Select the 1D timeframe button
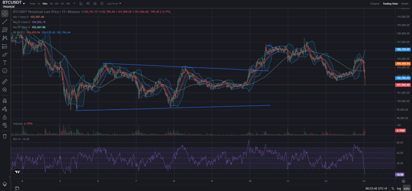Image resolution: width=412 pixels, height=191 pixels. [x=62, y=4]
